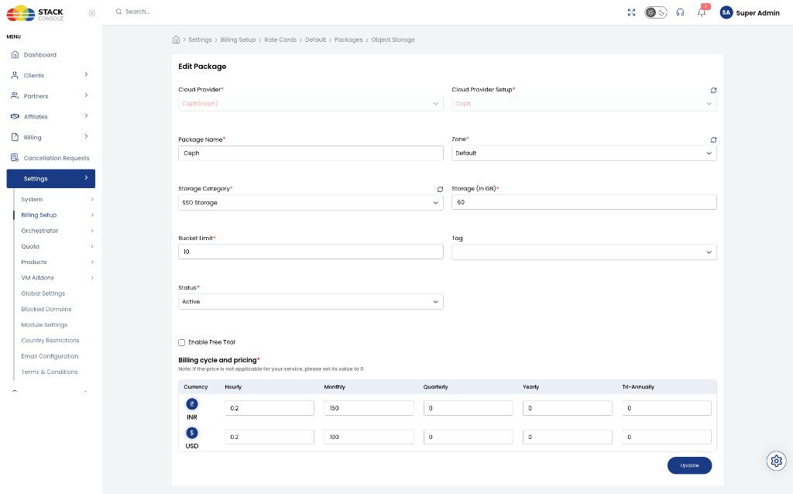The height and width of the screenshot is (494, 793).
Task: Refresh the Storage Category list
Action: [x=440, y=189]
